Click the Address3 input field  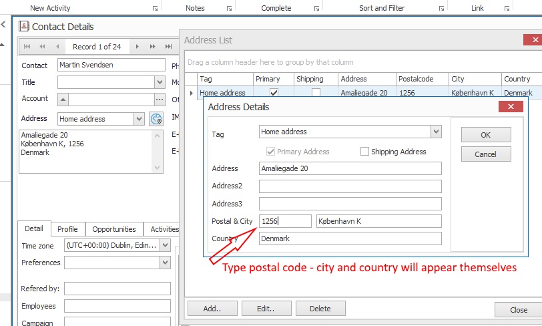coord(350,204)
